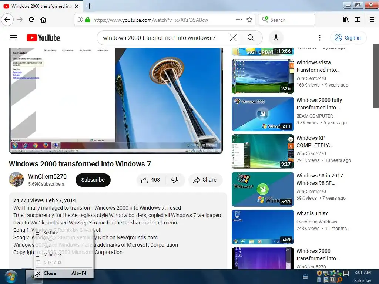This screenshot has width=379, height=284.
Task: Open a new tab with the plus button
Action: [x=89, y=6]
